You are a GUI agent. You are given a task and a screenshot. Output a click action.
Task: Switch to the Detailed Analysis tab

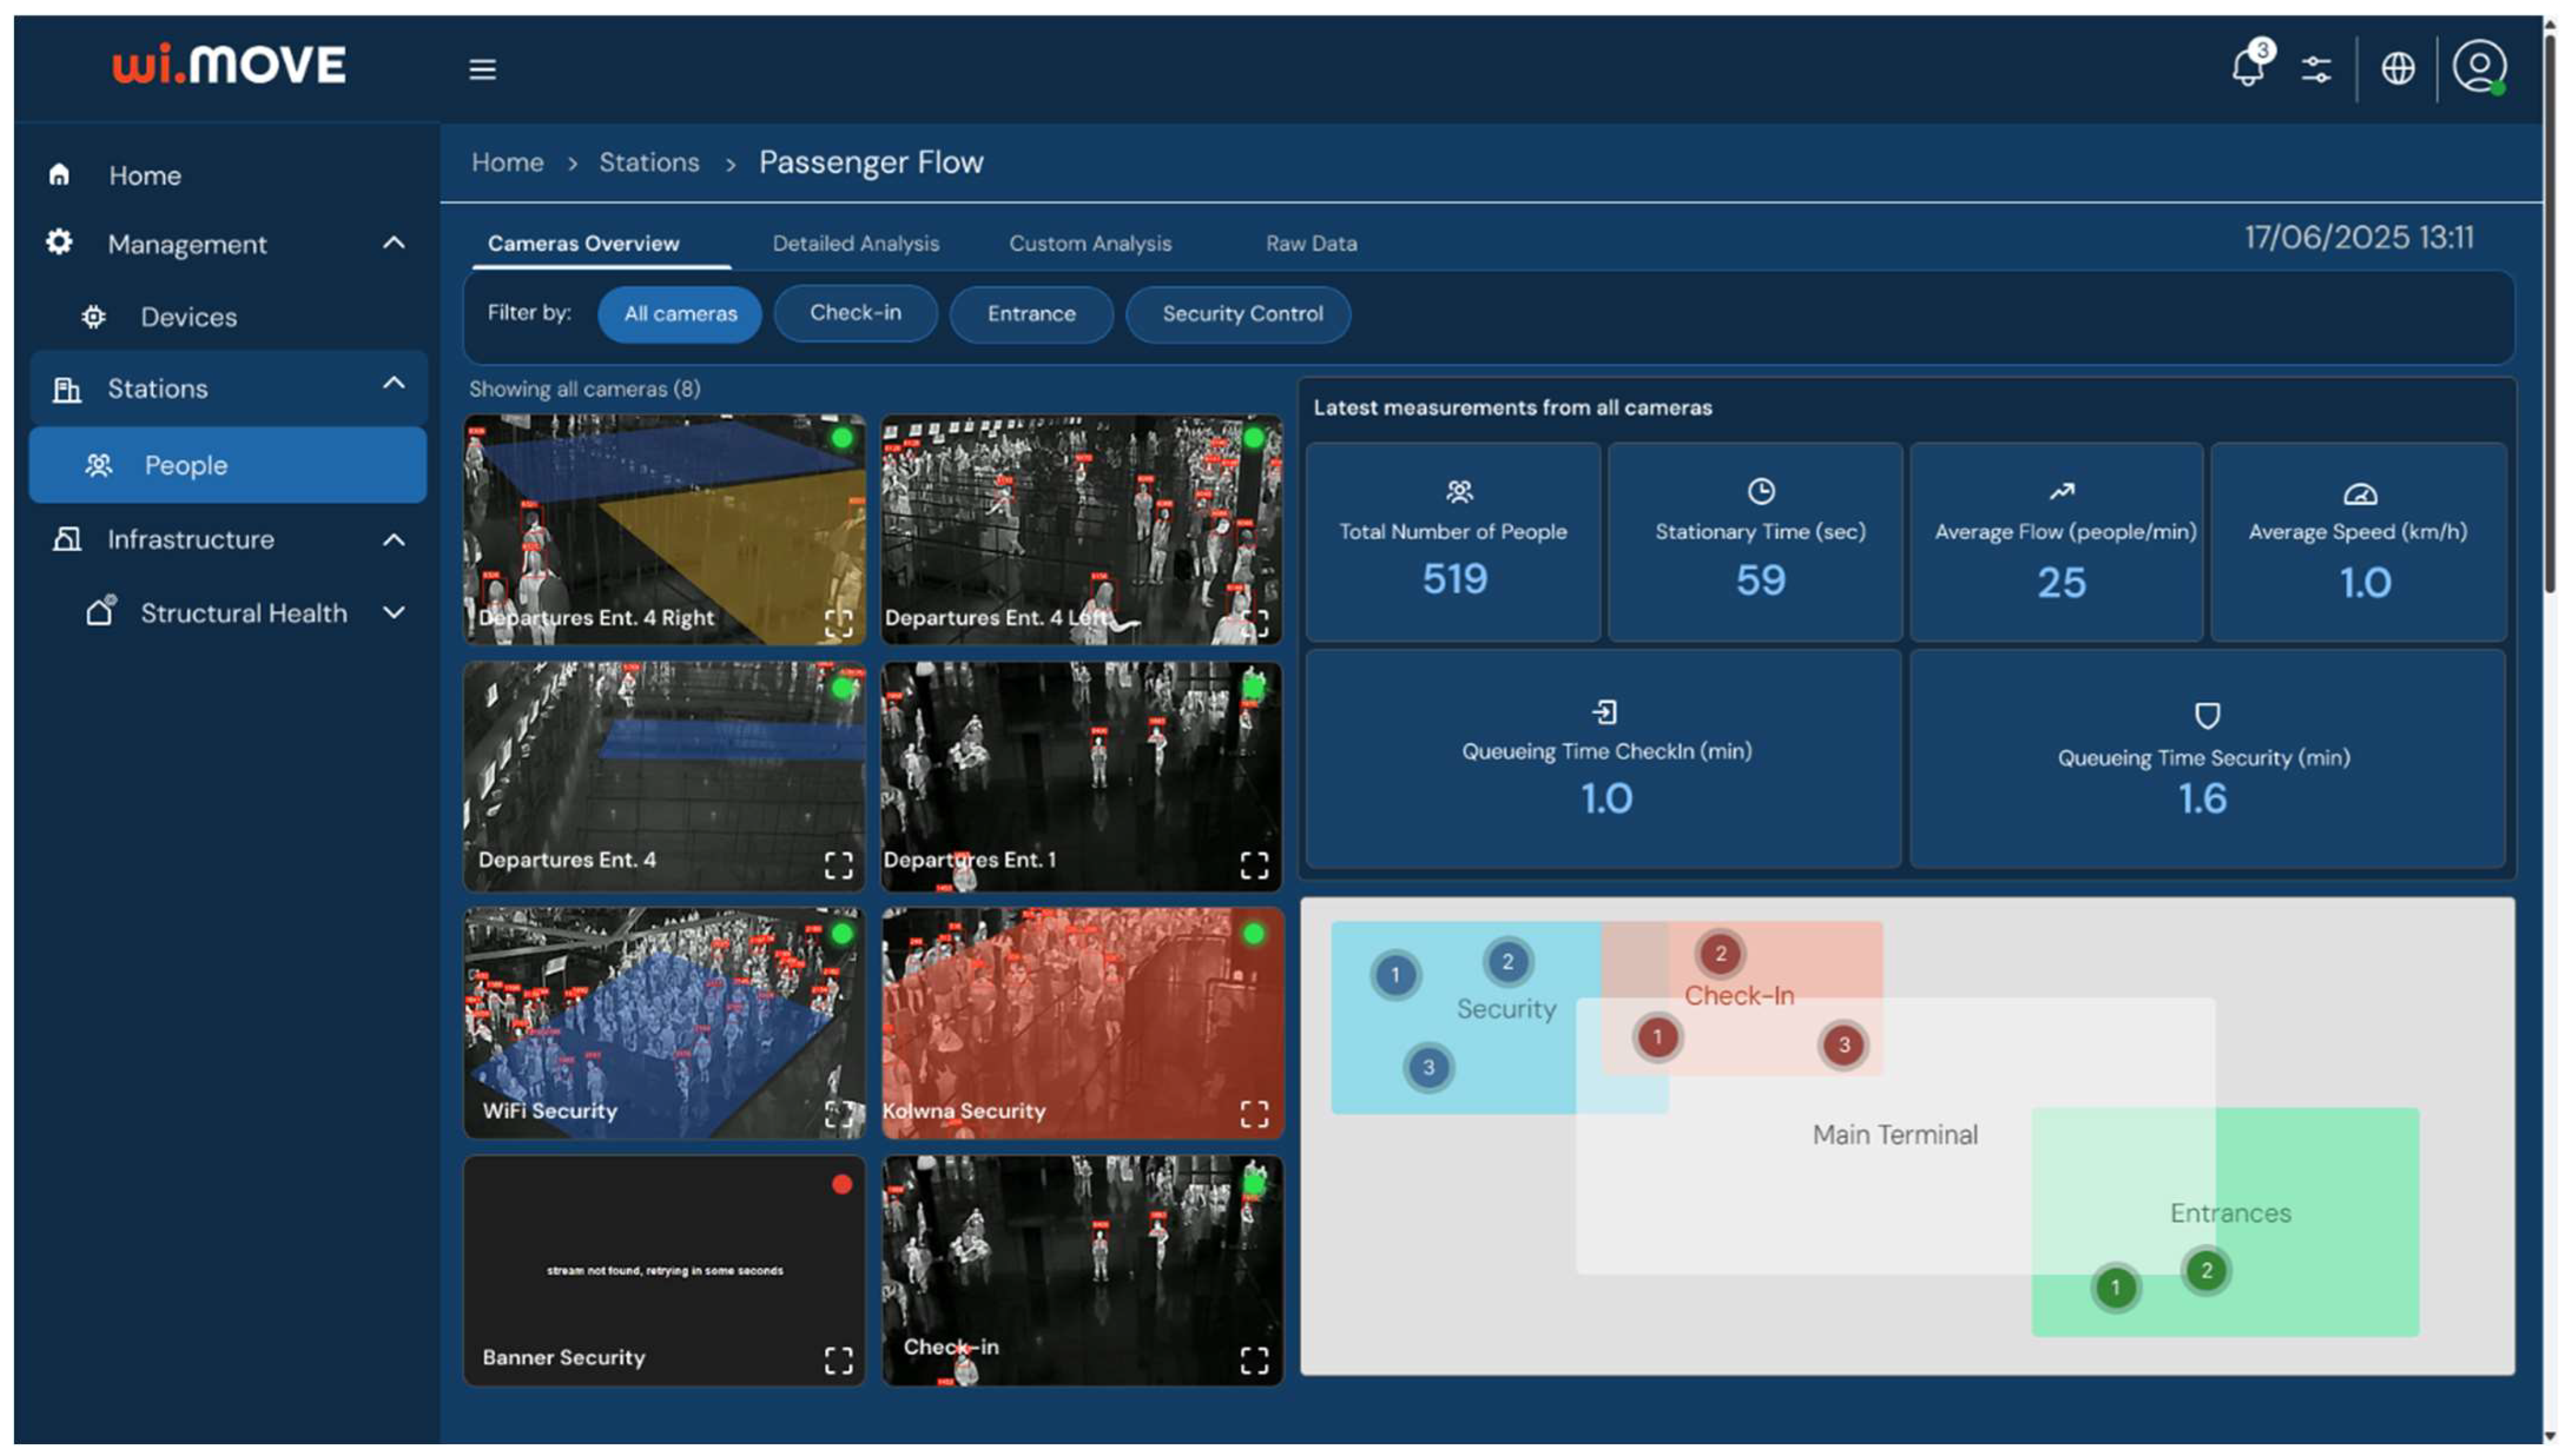[x=855, y=243]
